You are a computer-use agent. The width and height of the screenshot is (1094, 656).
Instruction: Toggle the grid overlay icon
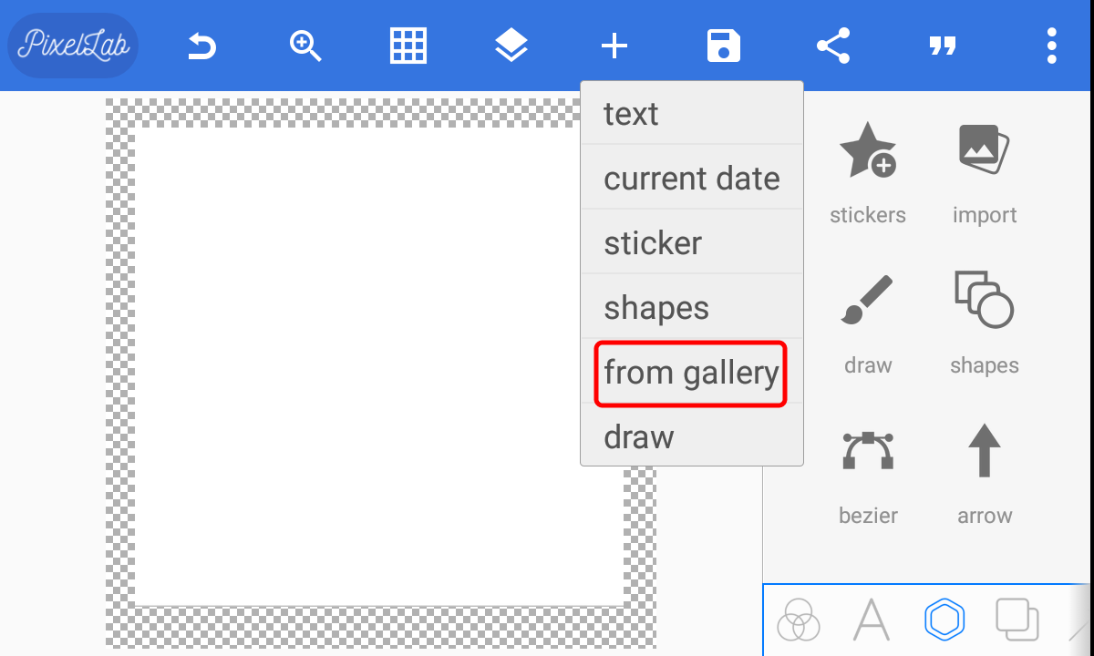[408, 46]
